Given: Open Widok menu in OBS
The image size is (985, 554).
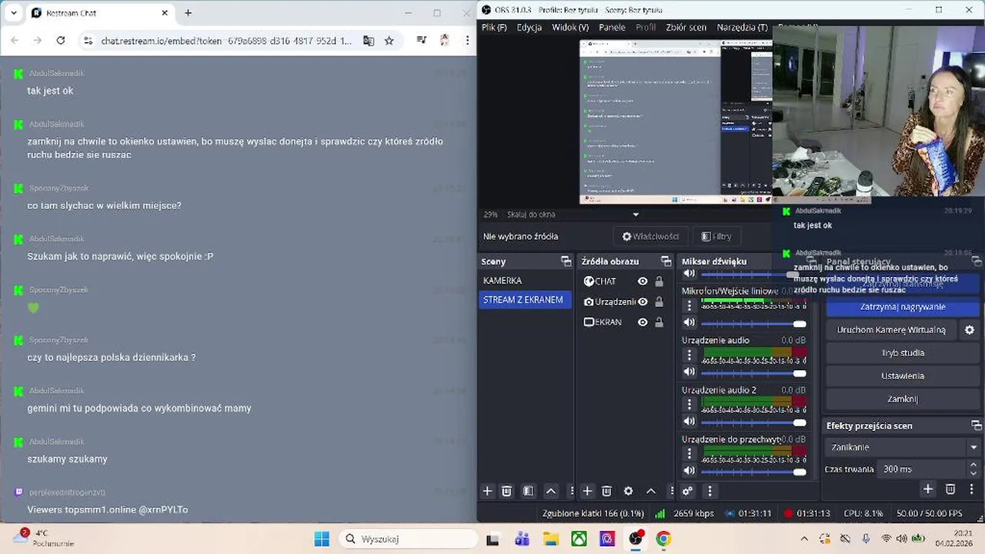Looking at the screenshot, I should coord(570,27).
